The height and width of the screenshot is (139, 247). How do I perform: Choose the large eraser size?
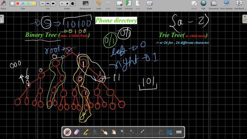point(73,3)
